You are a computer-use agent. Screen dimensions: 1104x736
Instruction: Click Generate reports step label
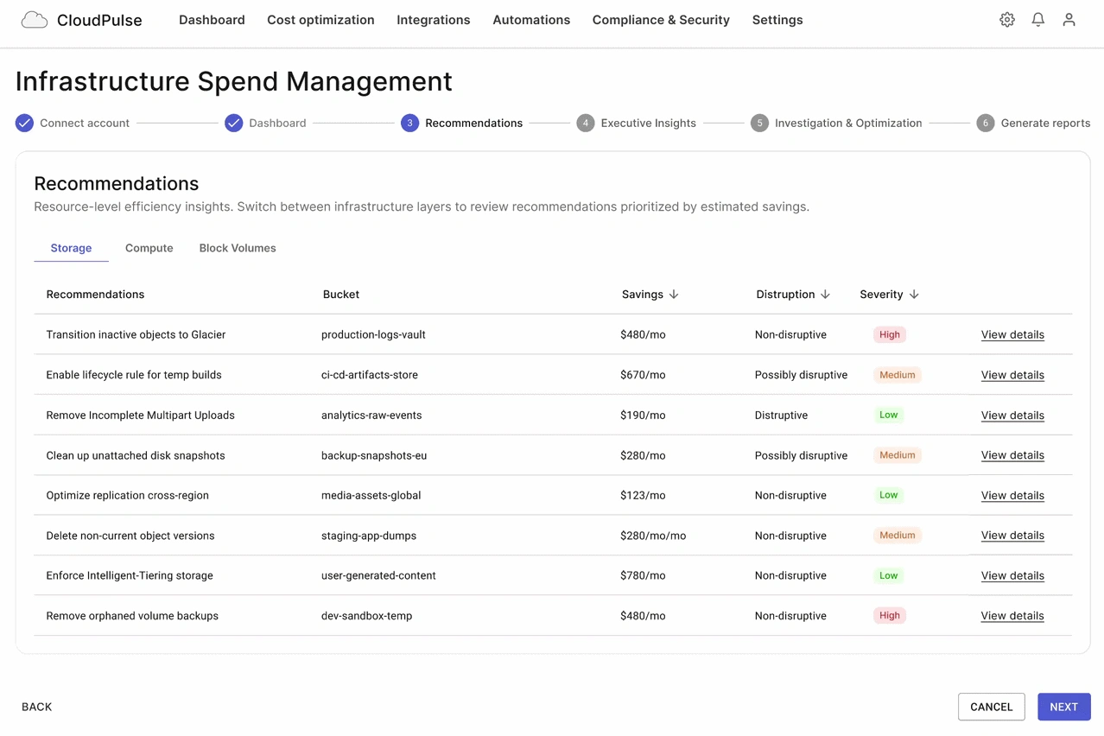(1045, 123)
